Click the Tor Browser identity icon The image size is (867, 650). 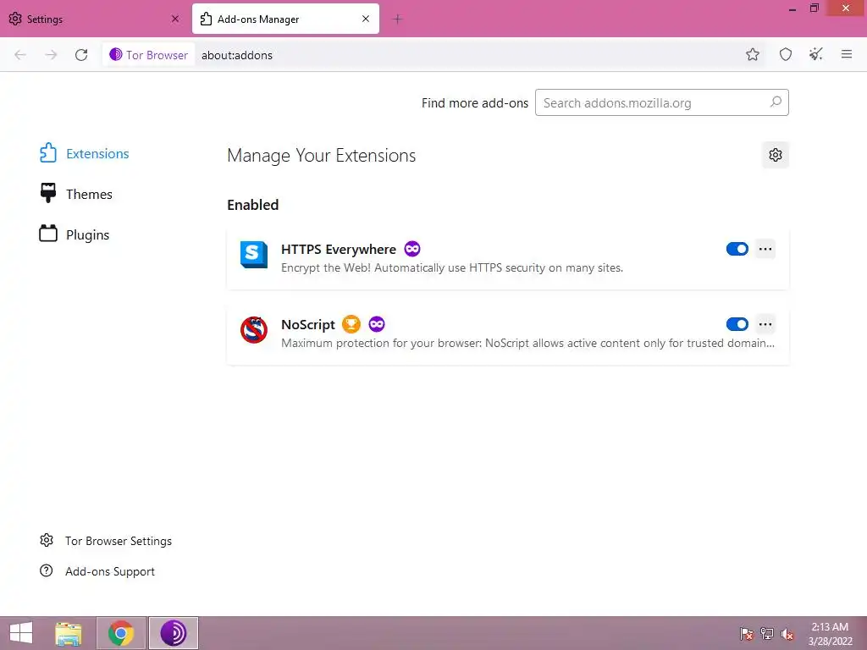[x=115, y=54]
